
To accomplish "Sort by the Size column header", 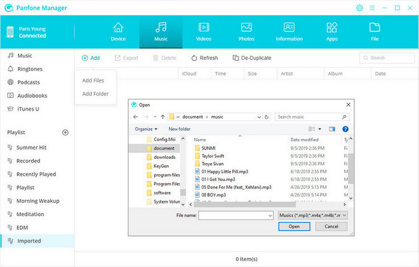I will 252,74.
